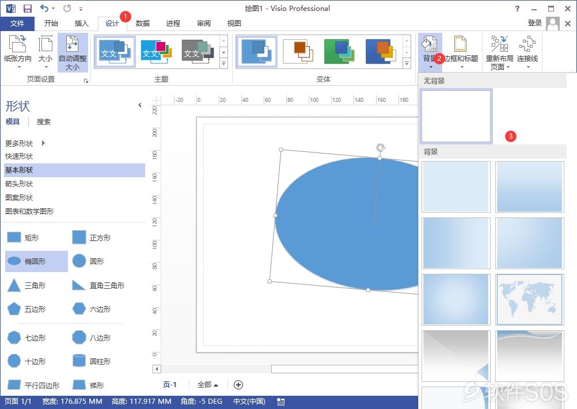The image size is (577, 409).
Task: Open the 纸张方向 orientation menu
Action: (x=18, y=52)
